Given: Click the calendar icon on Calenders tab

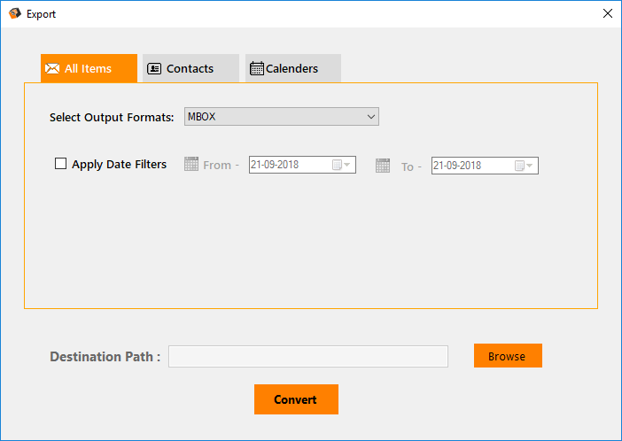Looking at the screenshot, I should point(257,68).
